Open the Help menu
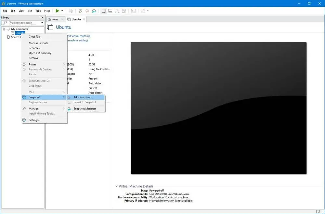This screenshot has width=325, height=214. 47,11
